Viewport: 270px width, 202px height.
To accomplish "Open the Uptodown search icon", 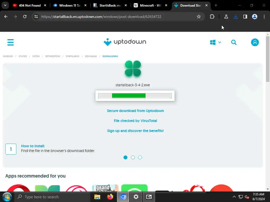I will pos(234,42).
